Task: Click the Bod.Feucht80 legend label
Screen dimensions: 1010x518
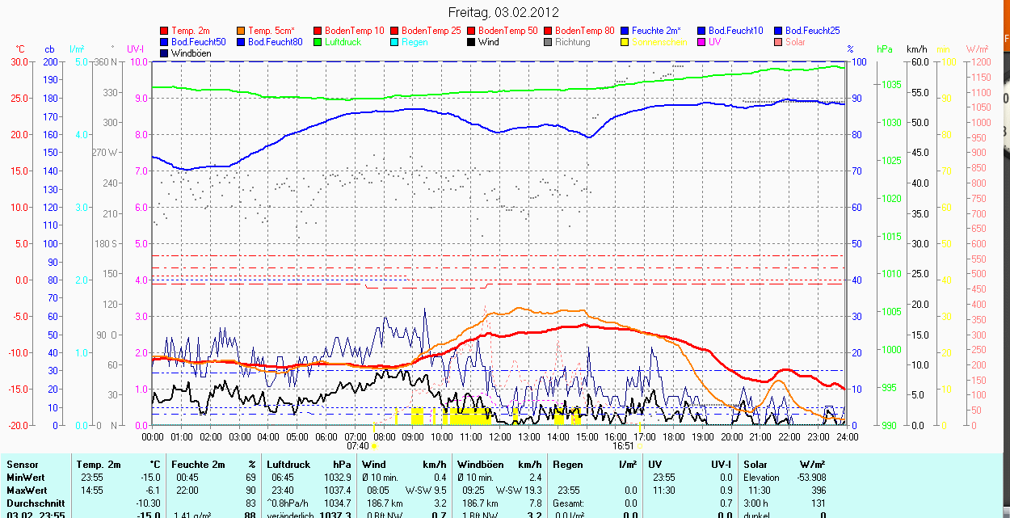Action: coord(275,42)
